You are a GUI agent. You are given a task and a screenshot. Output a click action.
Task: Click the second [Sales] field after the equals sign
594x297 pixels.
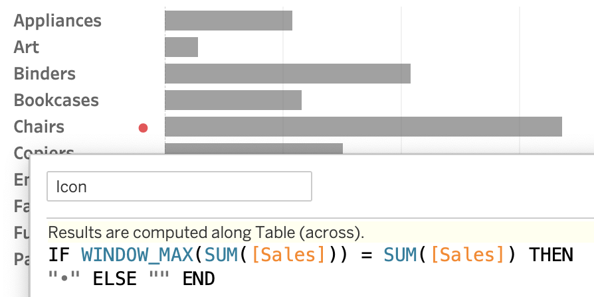[468, 255]
